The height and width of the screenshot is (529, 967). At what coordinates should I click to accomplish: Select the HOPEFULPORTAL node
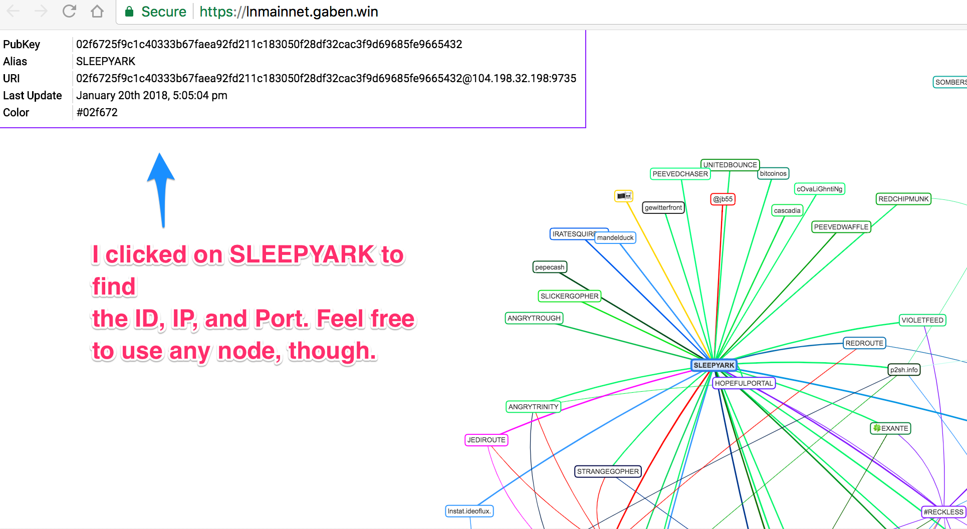pos(744,383)
